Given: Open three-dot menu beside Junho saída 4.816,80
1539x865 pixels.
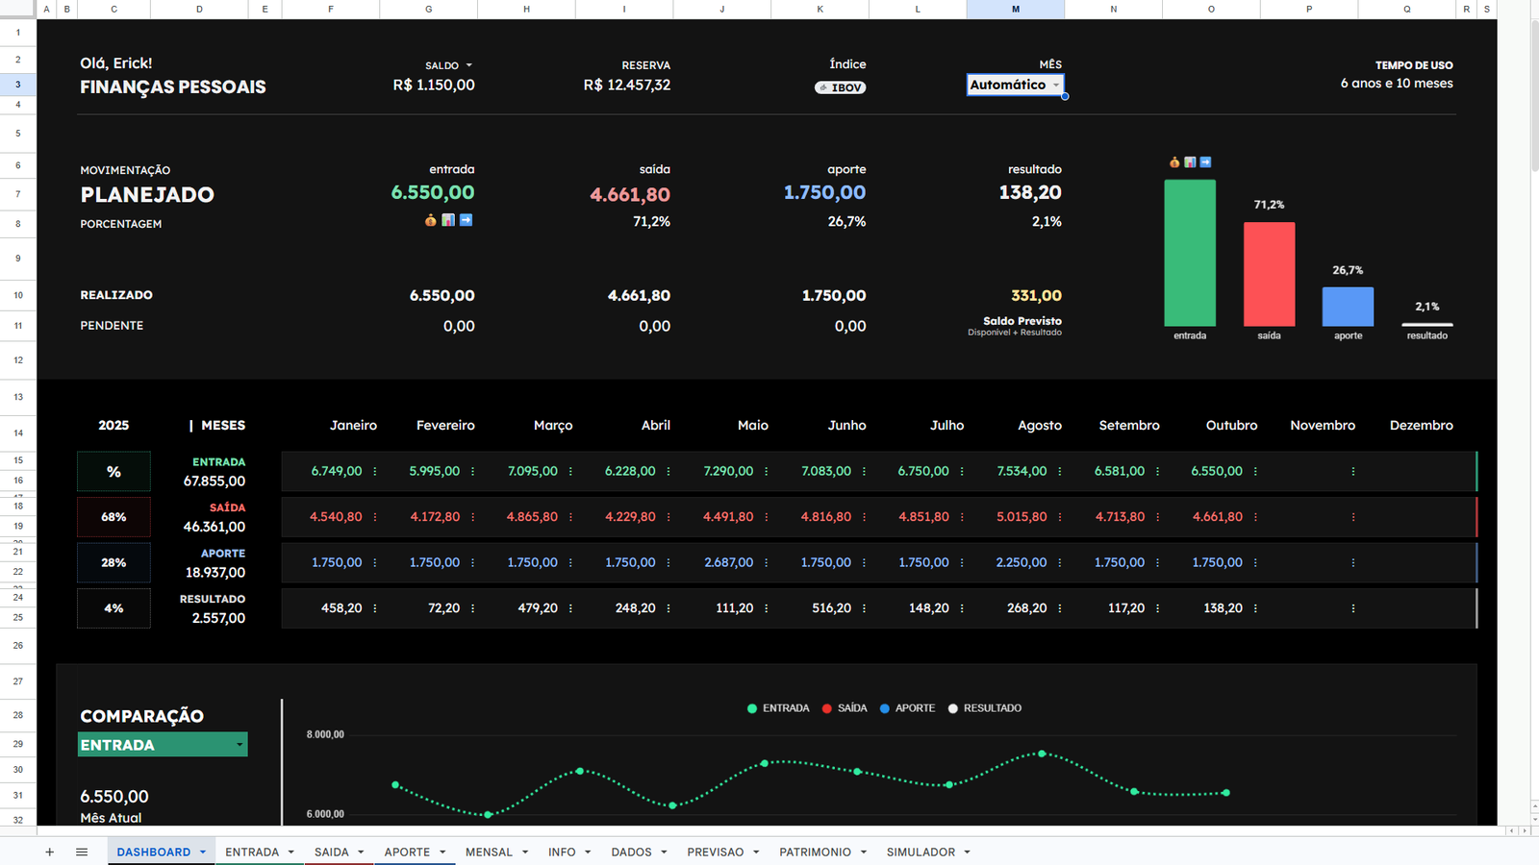Looking at the screenshot, I should [864, 517].
